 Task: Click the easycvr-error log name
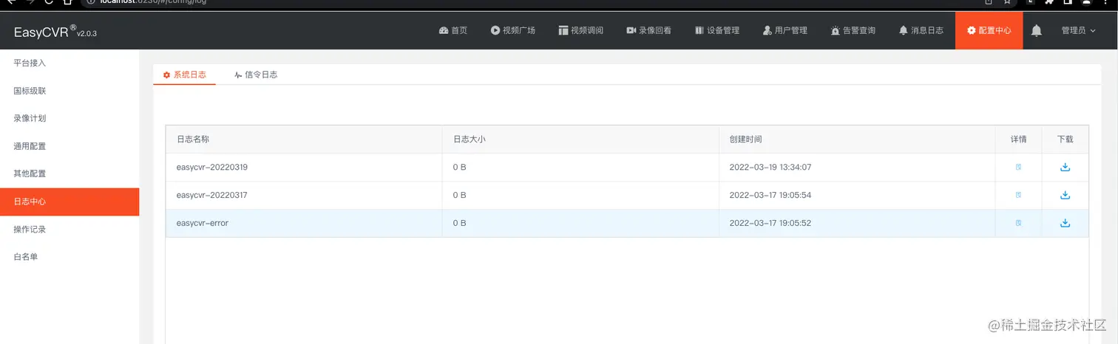point(203,222)
